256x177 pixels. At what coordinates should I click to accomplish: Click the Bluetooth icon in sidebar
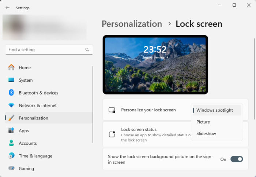(11, 93)
